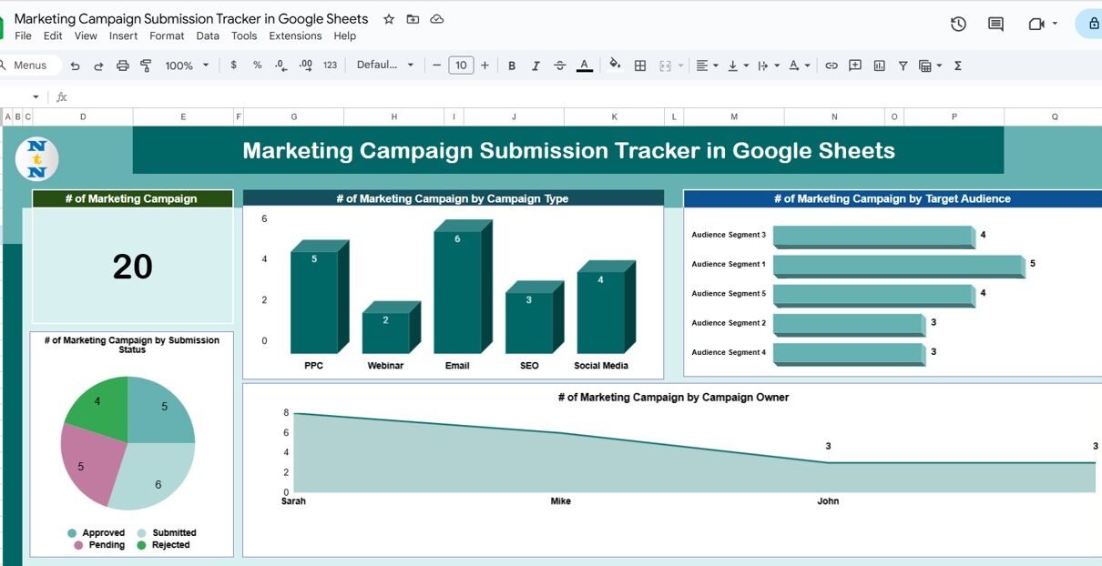Search the Menus box
Screen dimensions: 1102x566
point(30,66)
